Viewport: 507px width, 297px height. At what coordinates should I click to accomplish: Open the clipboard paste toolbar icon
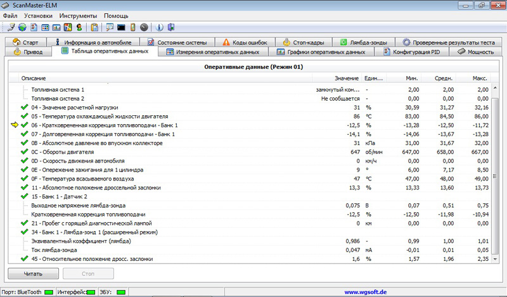click(94, 27)
